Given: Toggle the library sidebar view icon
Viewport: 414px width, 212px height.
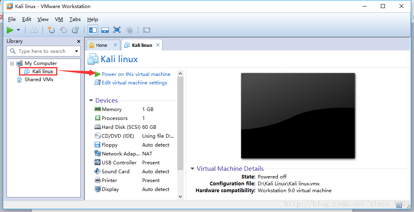Looking at the screenshot, I should pyautogui.click(x=93, y=30).
